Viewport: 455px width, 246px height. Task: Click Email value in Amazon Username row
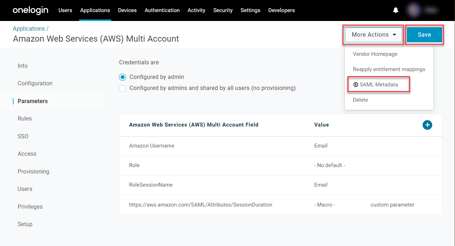(321, 146)
